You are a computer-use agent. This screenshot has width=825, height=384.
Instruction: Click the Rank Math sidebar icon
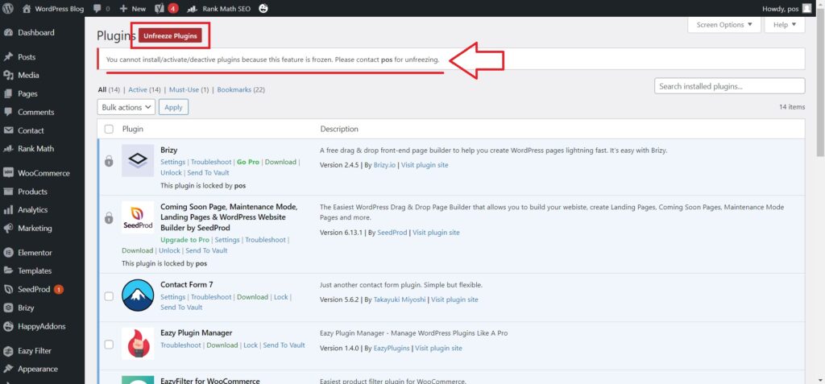pos(8,149)
